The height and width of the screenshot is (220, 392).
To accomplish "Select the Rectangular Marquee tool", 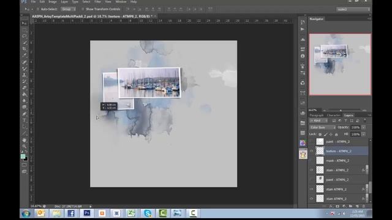I will 24,30.
